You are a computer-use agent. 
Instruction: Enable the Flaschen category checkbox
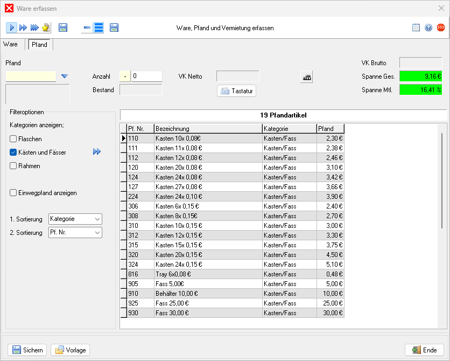coord(13,139)
